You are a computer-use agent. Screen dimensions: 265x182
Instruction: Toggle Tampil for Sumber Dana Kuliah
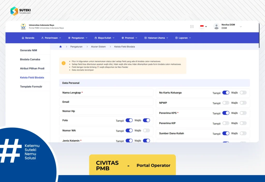226,133
